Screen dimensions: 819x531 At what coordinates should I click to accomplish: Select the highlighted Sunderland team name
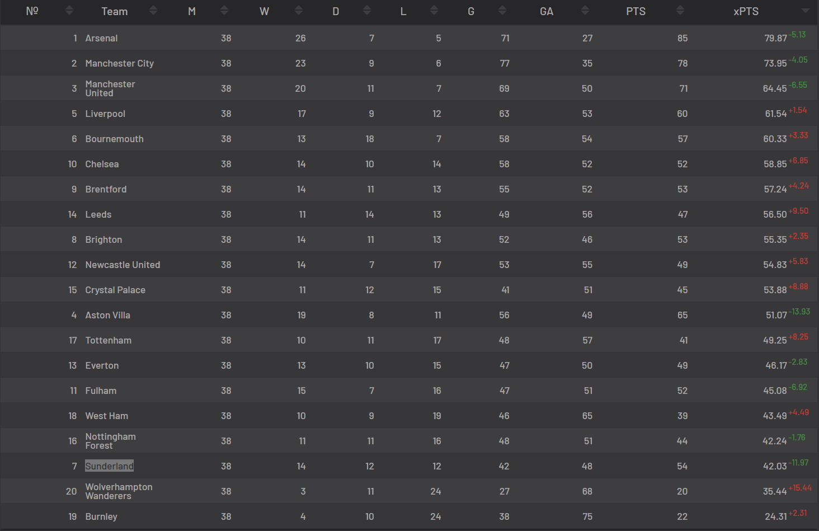click(x=109, y=466)
